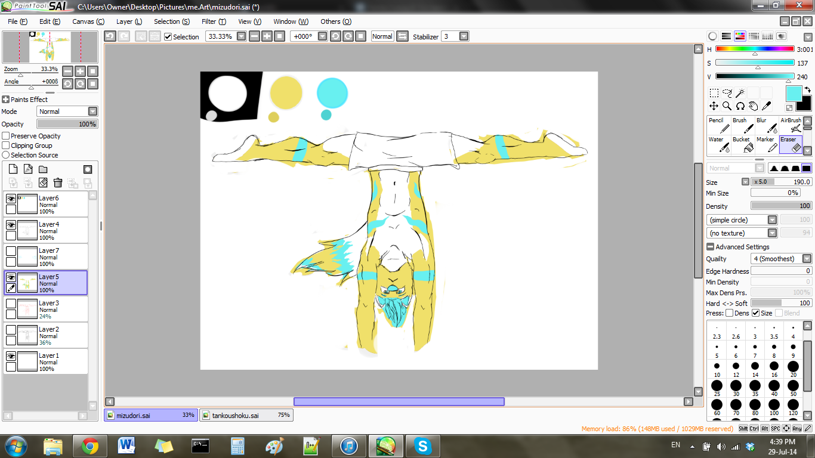This screenshot has width=815, height=458.
Task: Switch to the tankoushoku.sai tab
Action: (246, 415)
